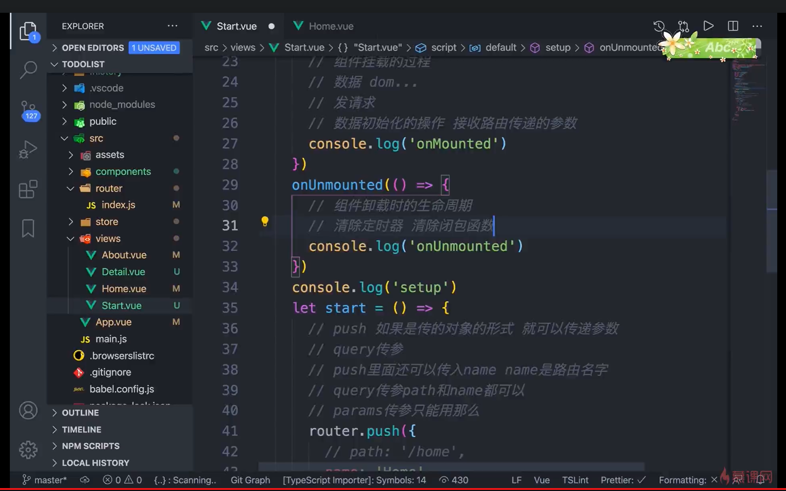Expand the node_modules folder
786x491 pixels.
[122, 105]
